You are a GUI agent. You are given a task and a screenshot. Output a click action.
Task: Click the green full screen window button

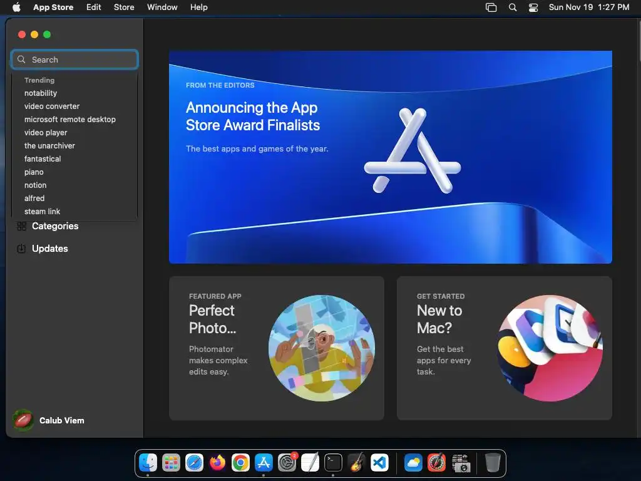click(x=47, y=35)
